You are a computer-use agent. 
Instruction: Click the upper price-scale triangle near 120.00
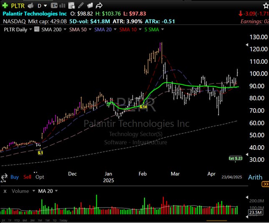pyautogui.click(x=247, y=45)
